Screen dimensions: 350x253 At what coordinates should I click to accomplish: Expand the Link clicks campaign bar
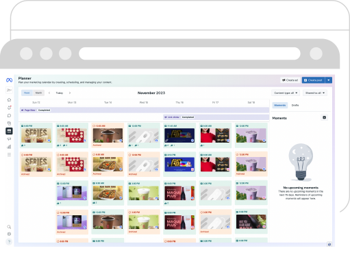click(x=216, y=117)
